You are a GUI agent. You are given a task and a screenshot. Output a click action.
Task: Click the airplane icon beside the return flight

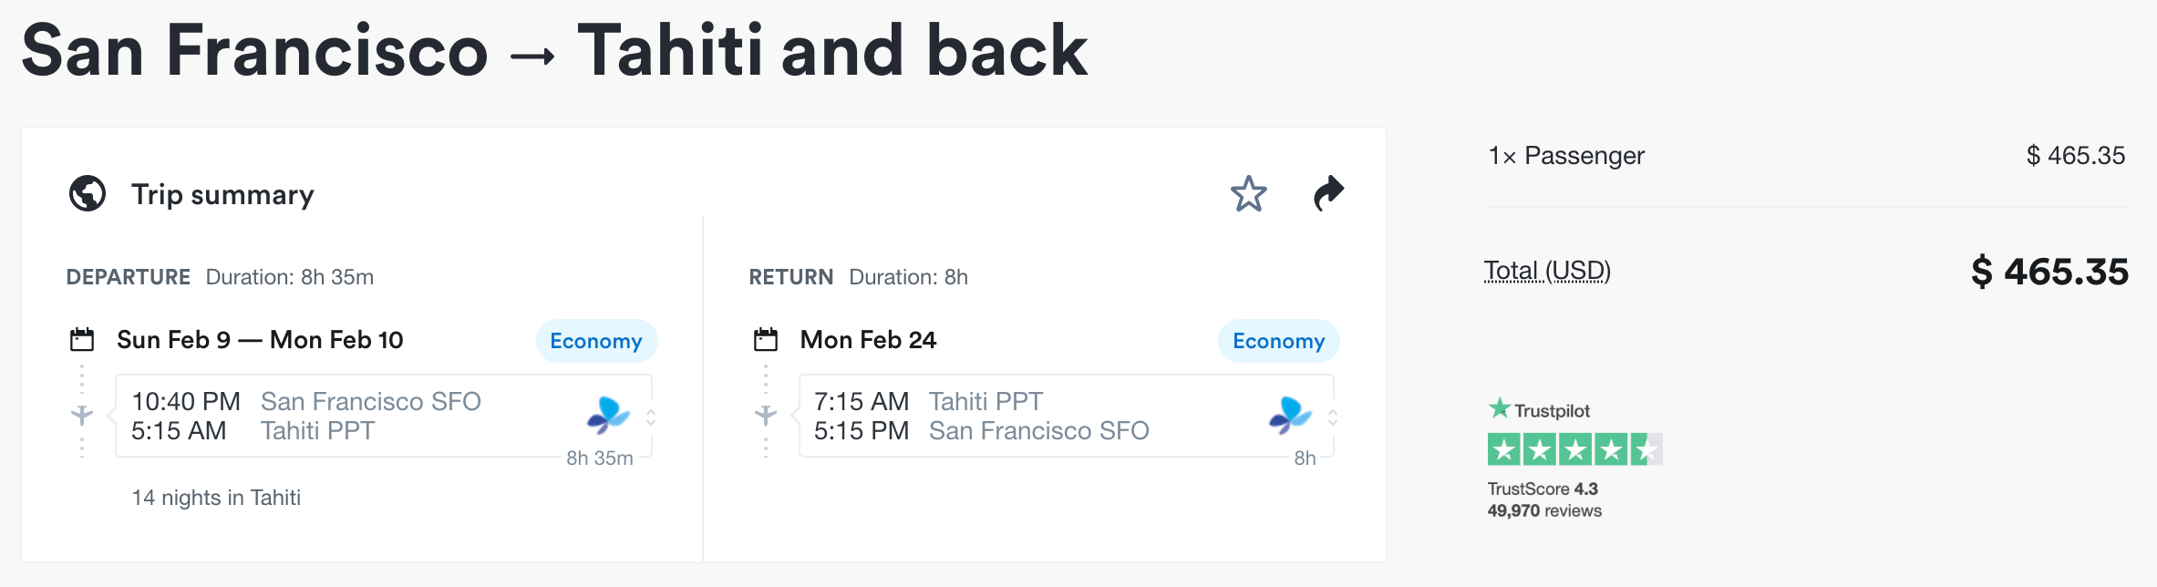coord(766,416)
